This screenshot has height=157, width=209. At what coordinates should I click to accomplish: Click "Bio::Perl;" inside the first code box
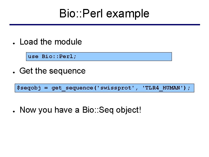pos(59,56)
